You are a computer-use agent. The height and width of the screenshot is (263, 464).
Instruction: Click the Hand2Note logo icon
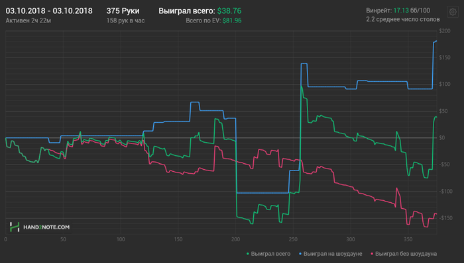tap(15, 227)
